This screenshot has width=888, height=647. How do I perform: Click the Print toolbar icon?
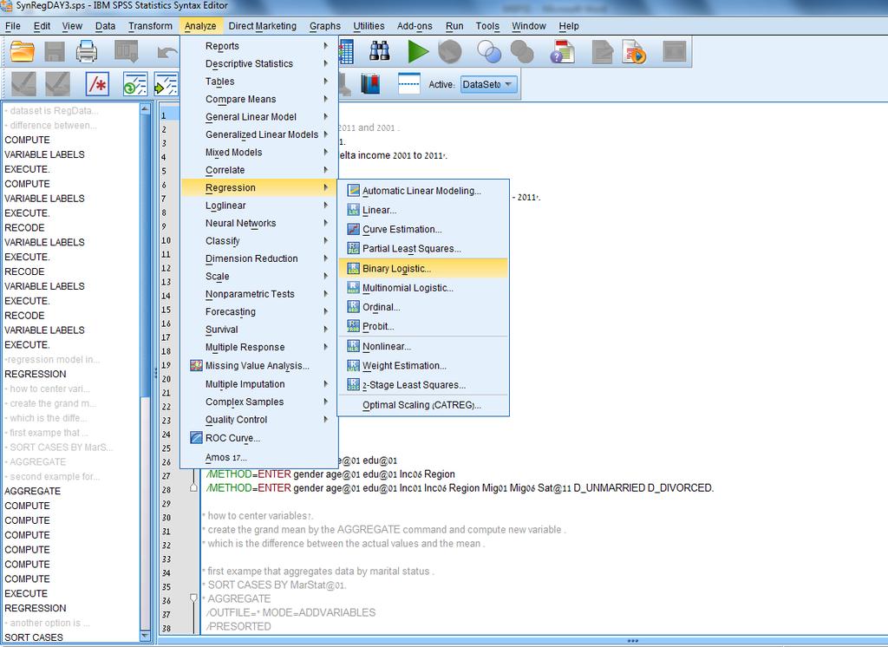click(x=87, y=51)
